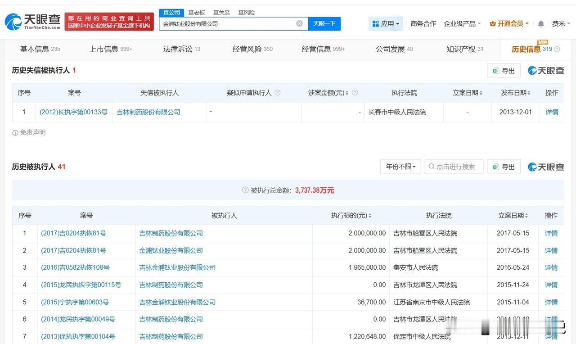
Task: Sort dishonest list by 发布日期
Action: coord(529,93)
